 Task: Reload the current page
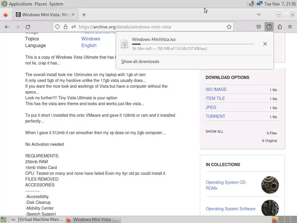tap(28, 27)
